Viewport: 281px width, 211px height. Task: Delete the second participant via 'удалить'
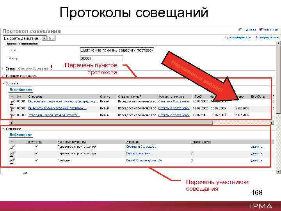[256, 154]
